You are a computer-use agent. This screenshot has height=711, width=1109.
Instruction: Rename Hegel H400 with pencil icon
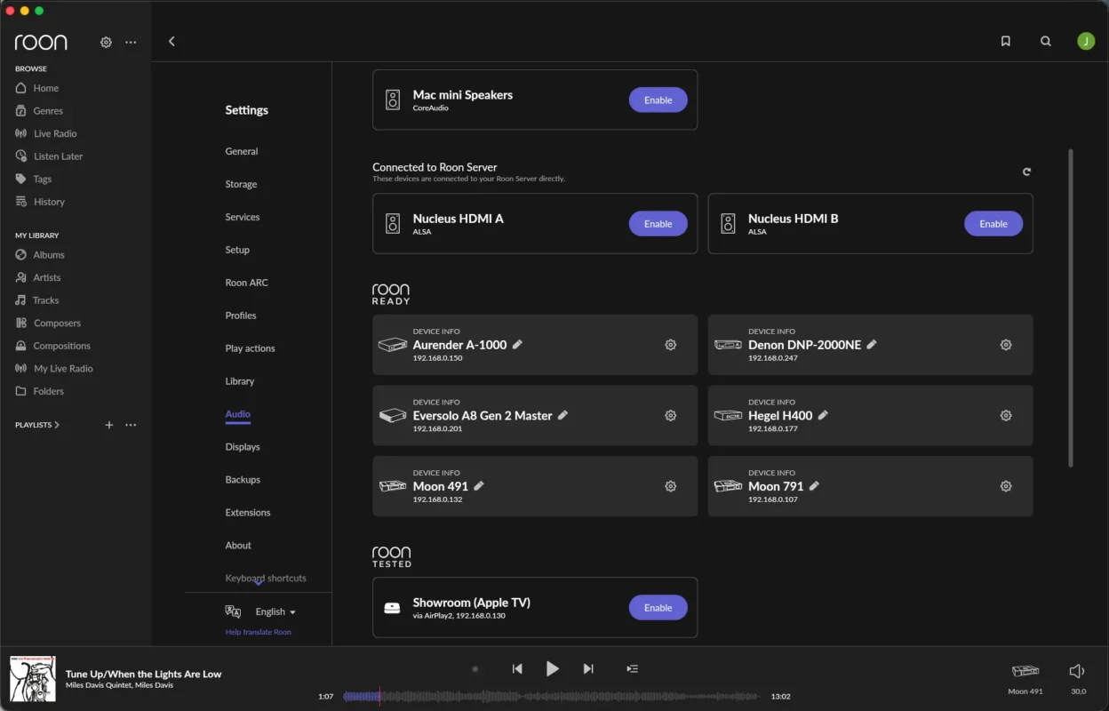click(x=823, y=415)
